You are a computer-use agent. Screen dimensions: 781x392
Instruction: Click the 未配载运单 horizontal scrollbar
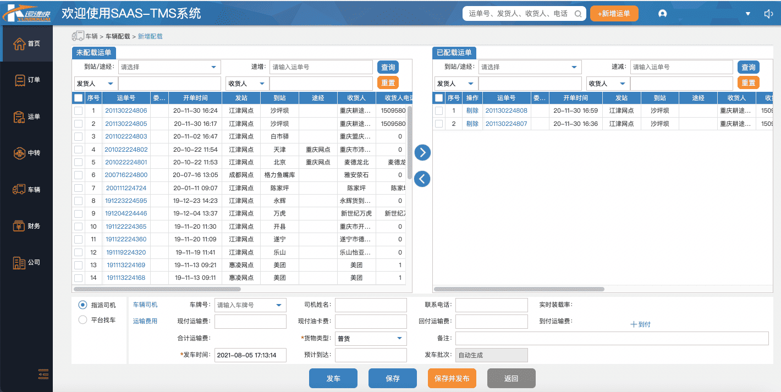(x=157, y=289)
